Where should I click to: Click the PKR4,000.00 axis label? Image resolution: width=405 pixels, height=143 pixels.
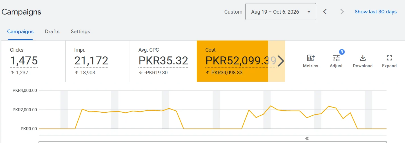(x=25, y=91)
